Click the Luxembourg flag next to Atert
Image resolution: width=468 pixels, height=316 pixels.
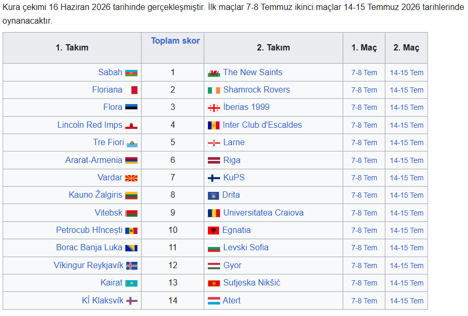pyautogui.click(x=214, y=301)
